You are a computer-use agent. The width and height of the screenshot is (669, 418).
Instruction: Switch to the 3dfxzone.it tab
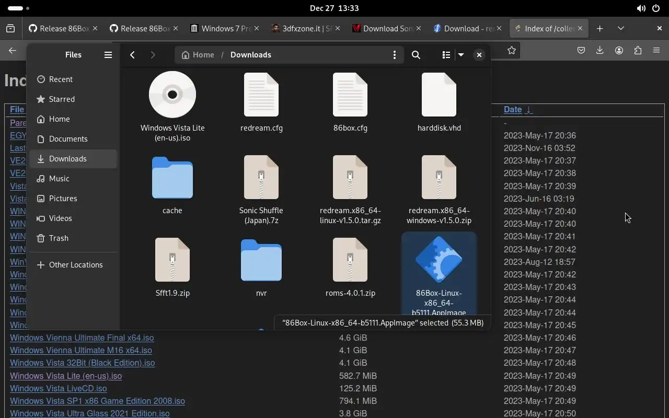pos(306,29)
